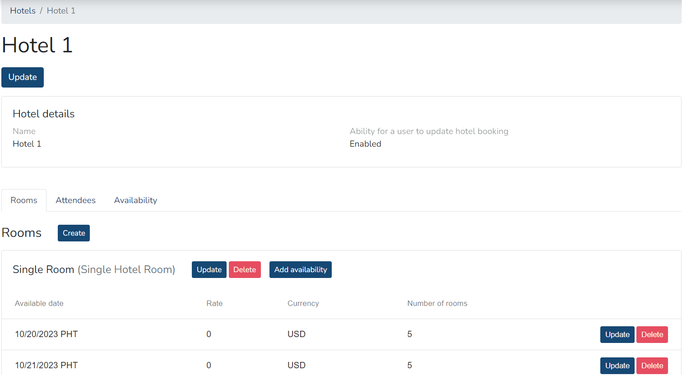Switch to the Rooms tab
Viewport: 682px width, 375px height.
[24, 200]
